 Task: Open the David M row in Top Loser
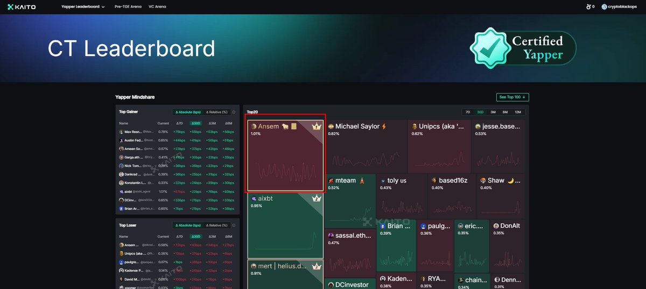177,279
